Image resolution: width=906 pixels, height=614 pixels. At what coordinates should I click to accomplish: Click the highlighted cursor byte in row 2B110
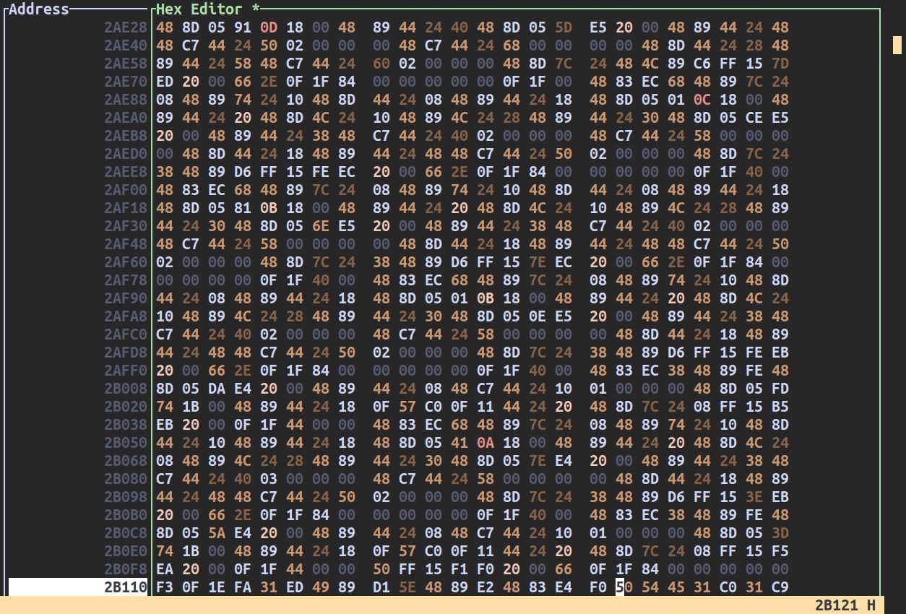click(x=620, y=587)
